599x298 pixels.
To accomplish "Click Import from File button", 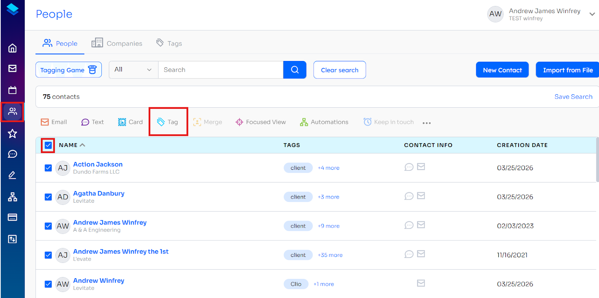I will click(568, 70).
